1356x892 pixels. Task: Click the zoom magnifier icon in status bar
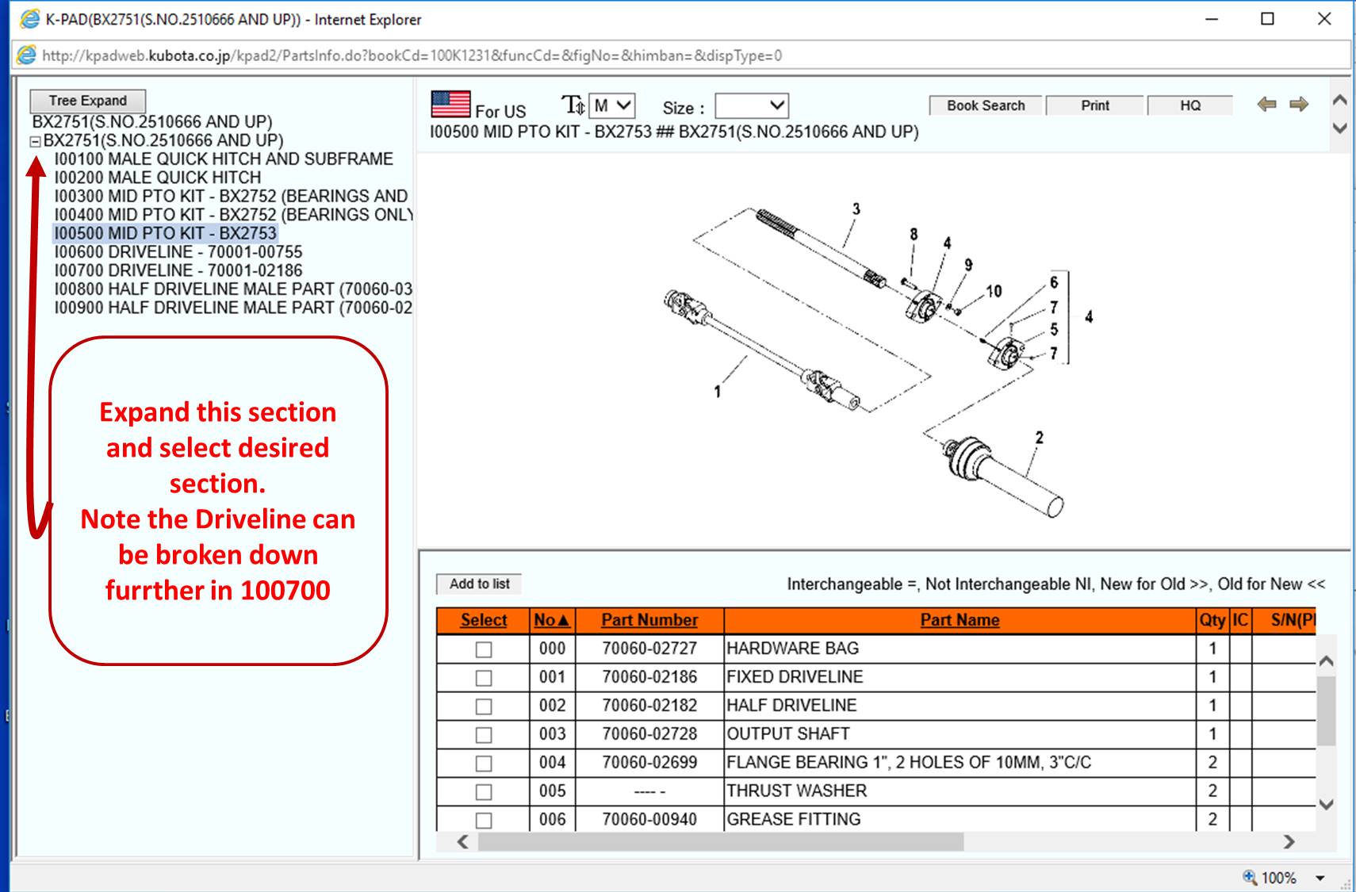[1250, 877]
